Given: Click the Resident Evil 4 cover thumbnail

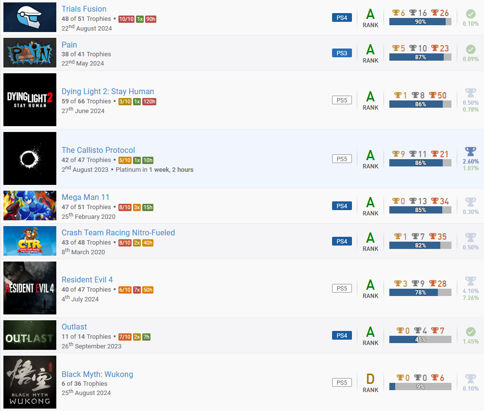Looking at the screenshot, I should (x=30, y=288).
